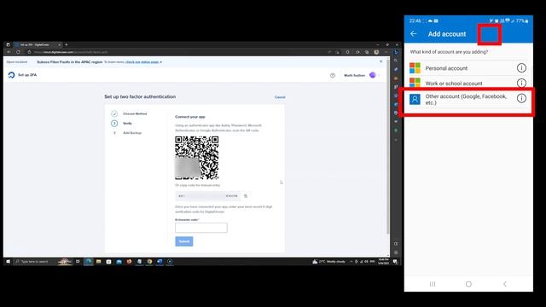Viewport: 546px width, 307px height.
Task: Tap the phone's home navigation button
Action: pos(468,284)
